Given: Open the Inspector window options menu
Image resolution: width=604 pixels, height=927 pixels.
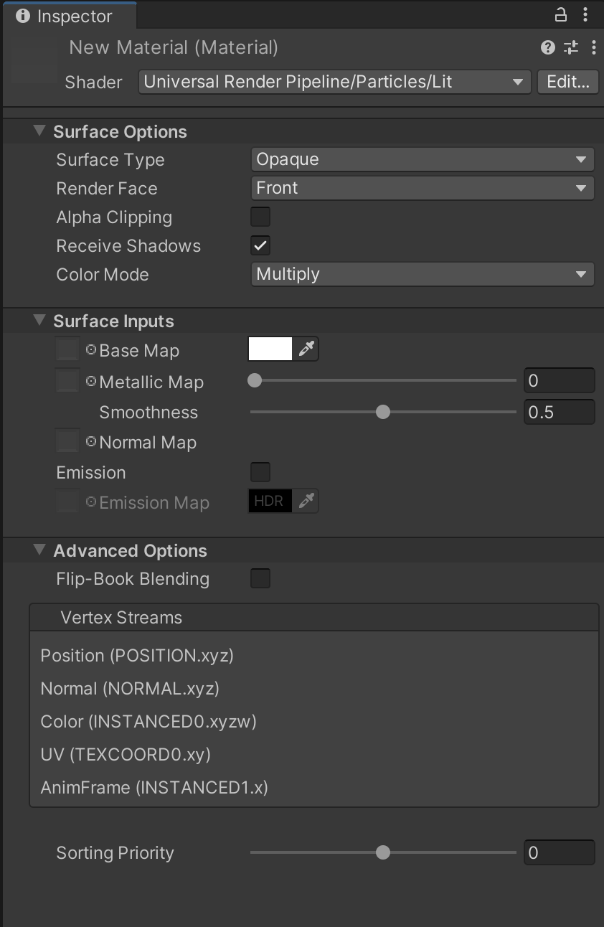Looking at the screenshot, I should (586, 14).
